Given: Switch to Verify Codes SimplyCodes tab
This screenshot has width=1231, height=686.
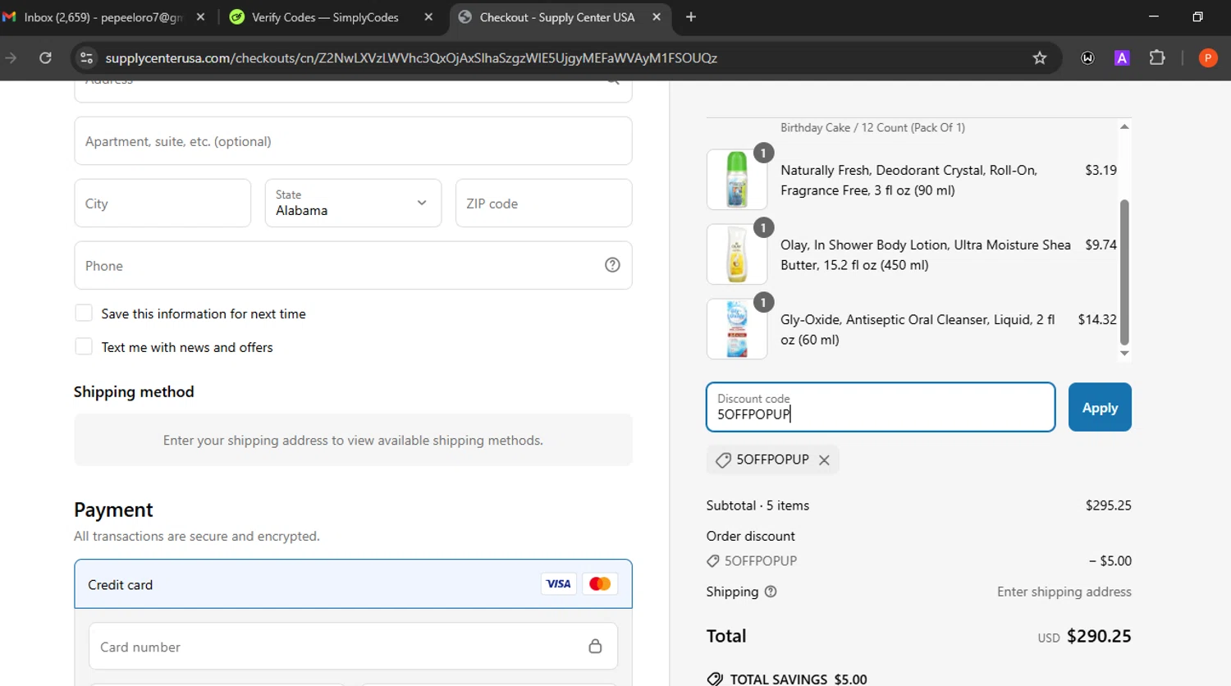Looking at the screenshot, I should pyautogui.click(x=325, y=16).
